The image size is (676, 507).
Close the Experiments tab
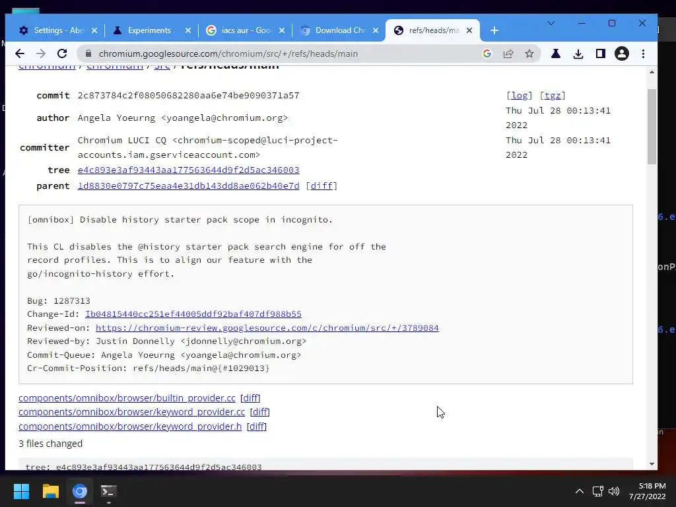click(188, 30)
